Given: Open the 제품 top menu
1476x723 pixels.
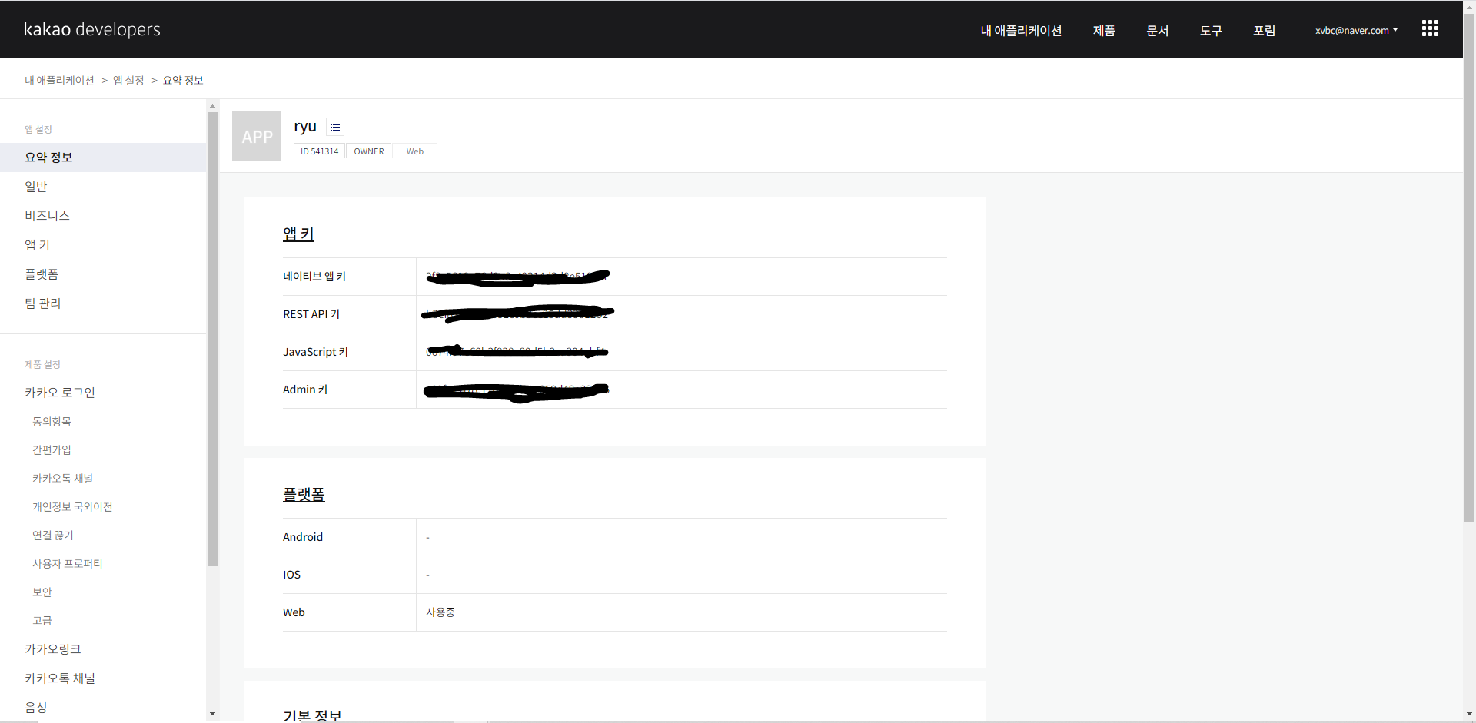Looking at the screenshot, I should (1104, 31).
